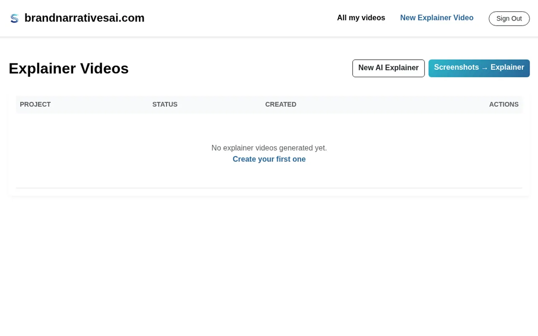The image size is (538, 336).
Task: Click the No explainer videos generated yet message
Action: coord(269,148)
